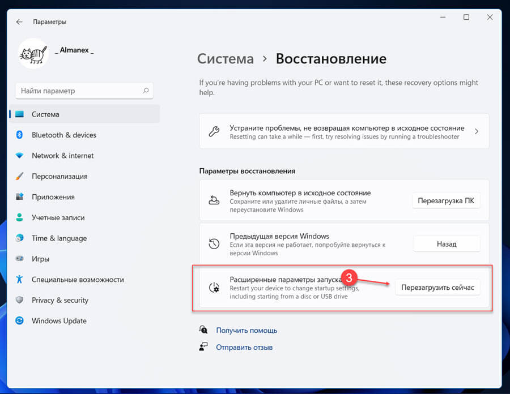Click the magnifier search icon
This screenshot has height=394, width=510.
[x=146, y=91]
